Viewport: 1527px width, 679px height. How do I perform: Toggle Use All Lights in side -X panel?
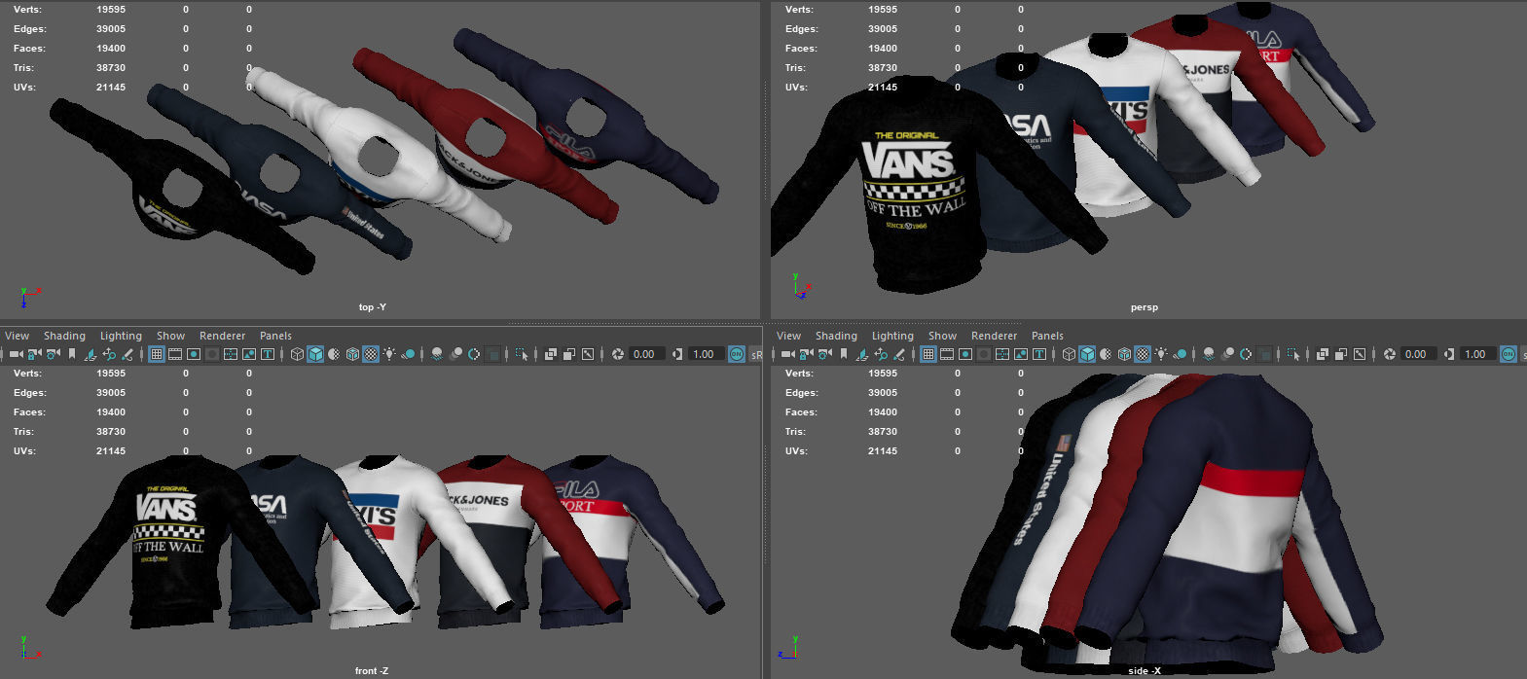(x=1161, y=354)
